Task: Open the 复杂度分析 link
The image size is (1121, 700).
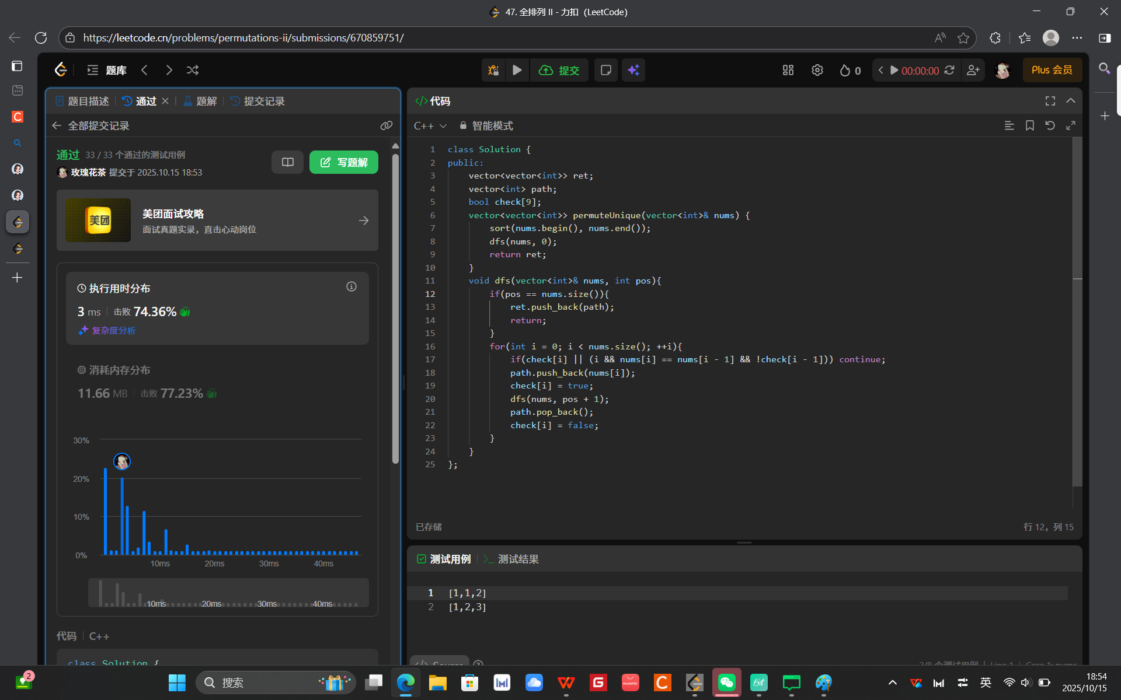Action: tap(113, 330)
